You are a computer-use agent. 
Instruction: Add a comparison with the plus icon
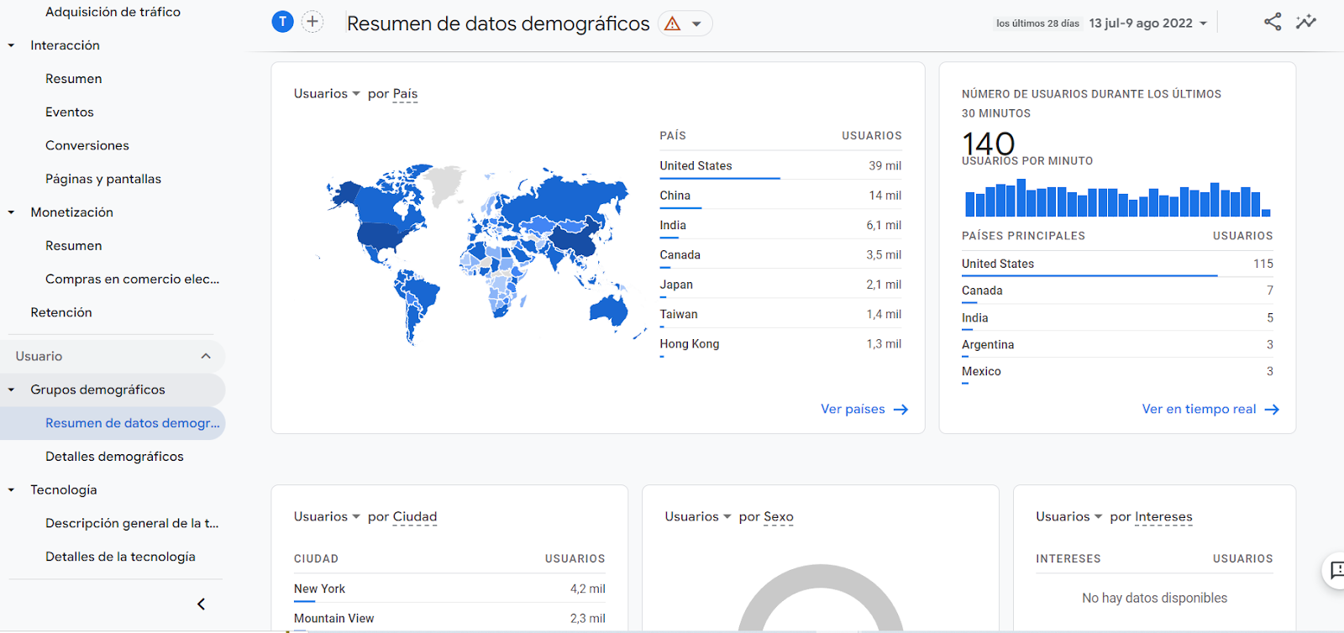(x=312, y=22)
